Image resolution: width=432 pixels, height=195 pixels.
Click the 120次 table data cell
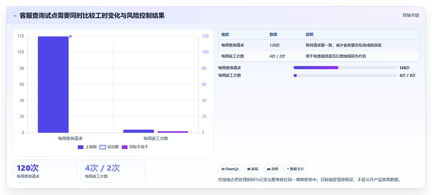click(x=275, y=45)
